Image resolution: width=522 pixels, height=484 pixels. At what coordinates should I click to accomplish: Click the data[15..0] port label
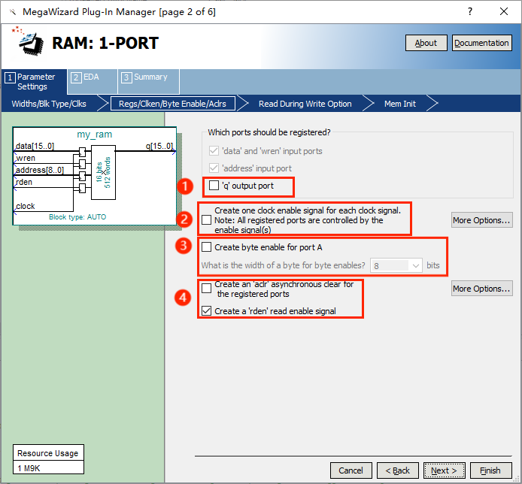[35, 146]
